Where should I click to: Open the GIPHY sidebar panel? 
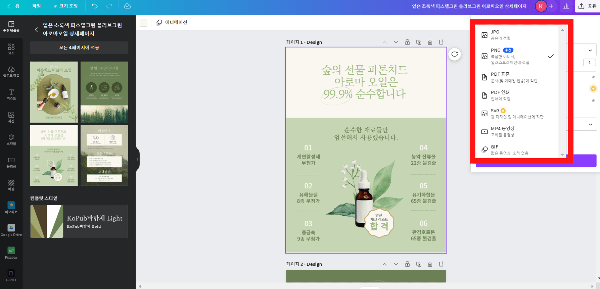pos(11,275)
